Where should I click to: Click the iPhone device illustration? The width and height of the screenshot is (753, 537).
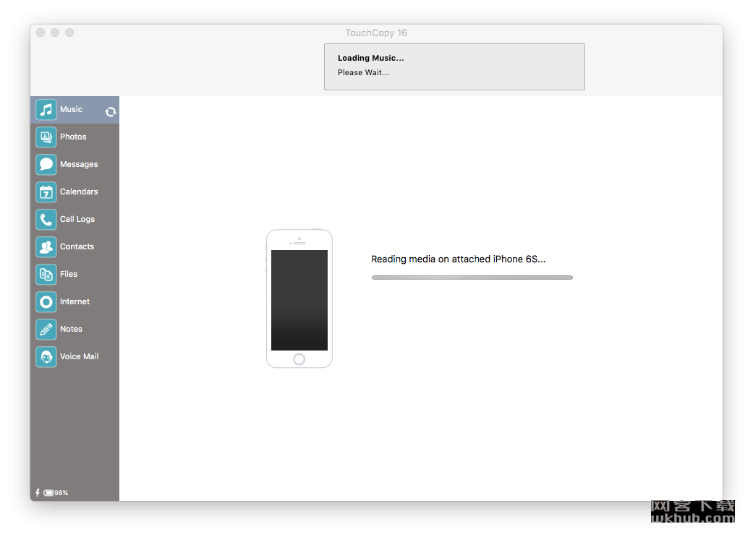pyautogui.click(x=299, y=298)
